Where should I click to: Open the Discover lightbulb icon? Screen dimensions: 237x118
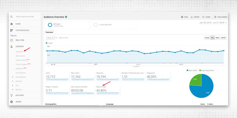[x=12, y=95]
